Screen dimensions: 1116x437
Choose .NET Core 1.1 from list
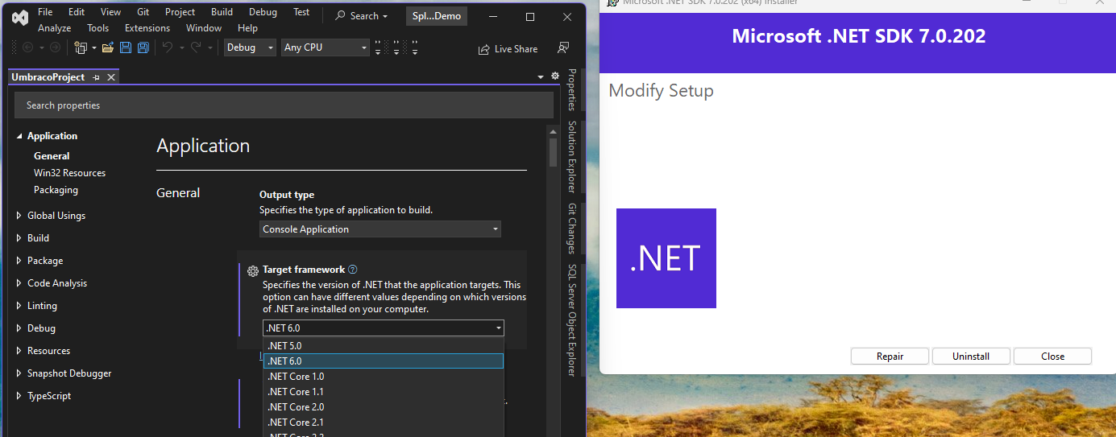click(x=384, y=392)
